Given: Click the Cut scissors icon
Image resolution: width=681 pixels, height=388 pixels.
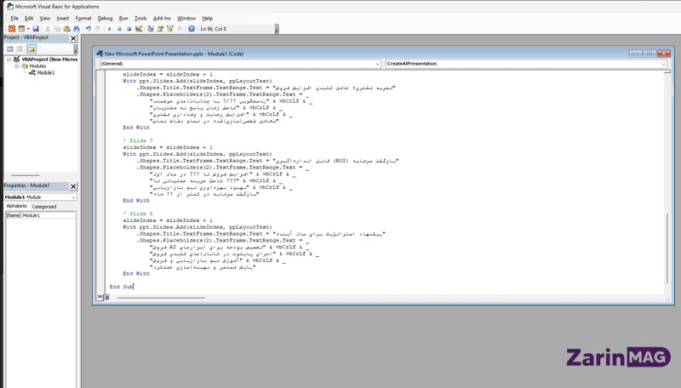Looking at the screenshot, I should tap(48, 29).
